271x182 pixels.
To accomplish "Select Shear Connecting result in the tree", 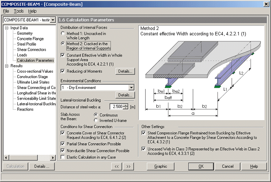I will point(36,88).
